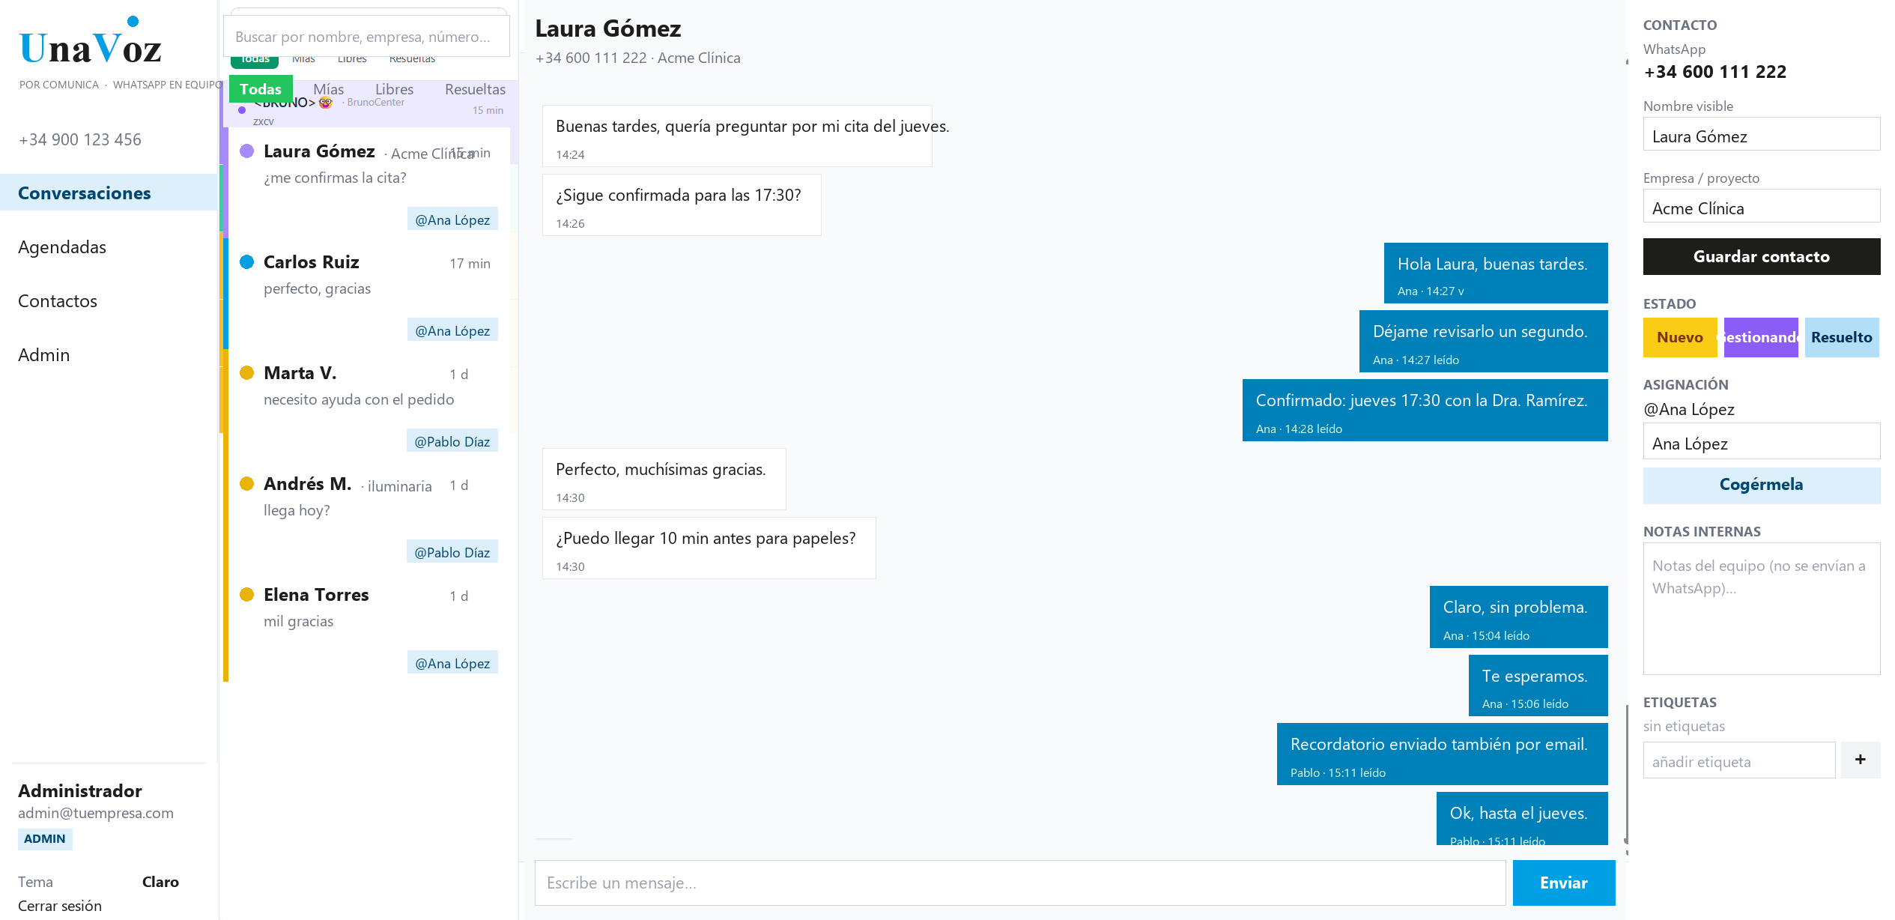Image resolution: width=1895 pixels, height=920 pixels.
Task: Click the Cogérmela button
Action: 1761,485
